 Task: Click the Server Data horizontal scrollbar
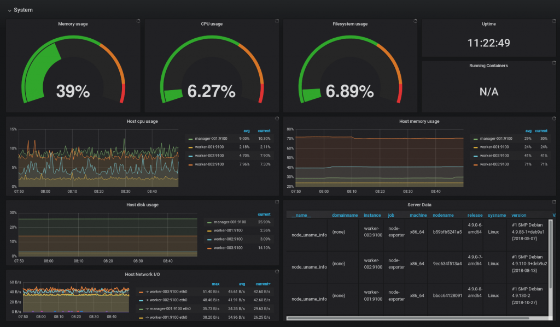click(407, 318)
